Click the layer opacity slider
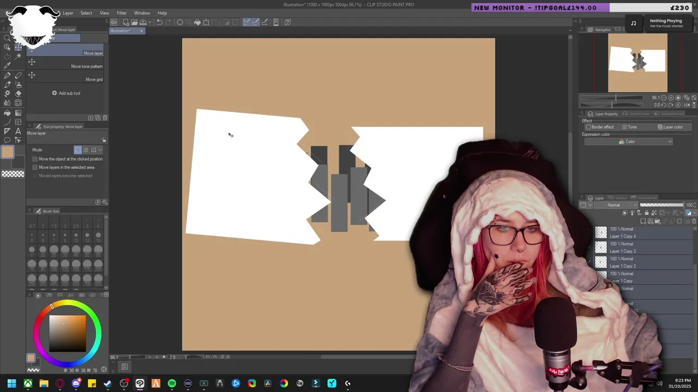Viewport: 698px width, 392px height. pyautogui.click(x=661, y=205)
